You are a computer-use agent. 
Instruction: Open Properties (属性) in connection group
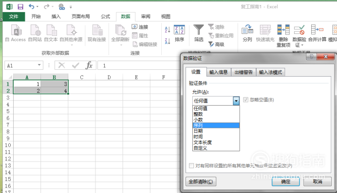[140, 35]
